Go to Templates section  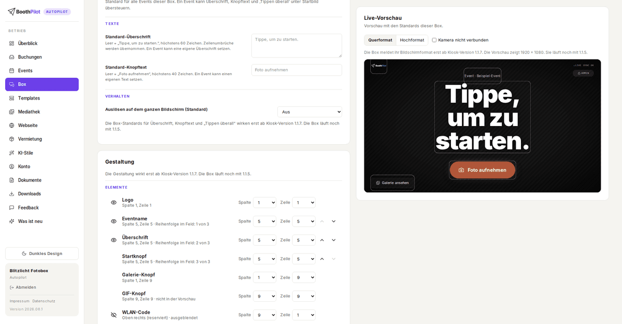[42, 98]
